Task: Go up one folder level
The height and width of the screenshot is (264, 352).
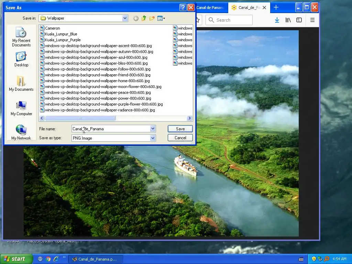Action: pos(144,19)
